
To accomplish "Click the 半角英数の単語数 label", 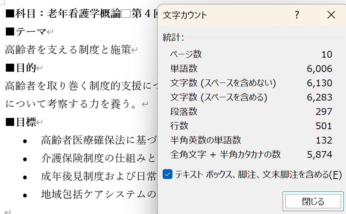I will coord(206,140).
